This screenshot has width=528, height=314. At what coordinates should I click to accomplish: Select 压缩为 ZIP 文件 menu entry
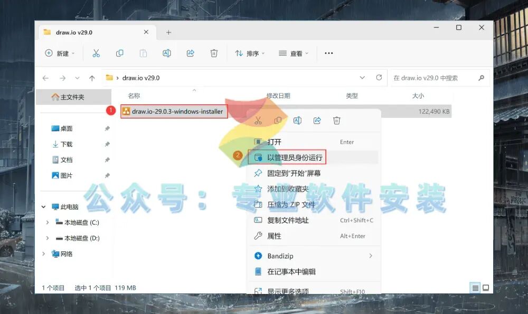pyautogui.click(x=315, y=204)
